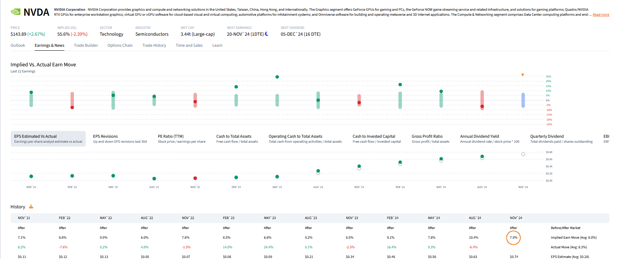Viewport: 619px width, 259px height.
Task: Click the moon icon next to earnings date
Action: [x=267, y=34]
